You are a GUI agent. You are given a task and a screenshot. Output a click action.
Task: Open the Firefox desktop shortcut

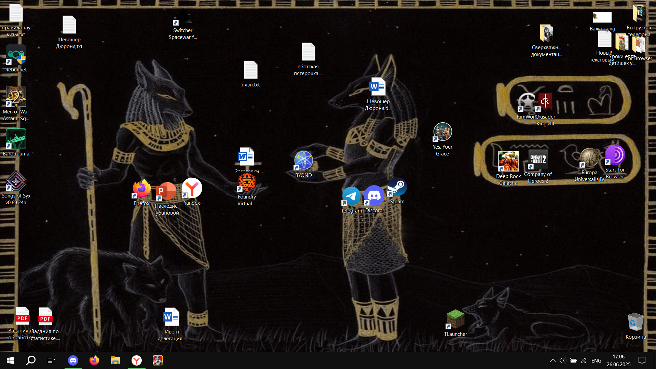pos(141,189)
